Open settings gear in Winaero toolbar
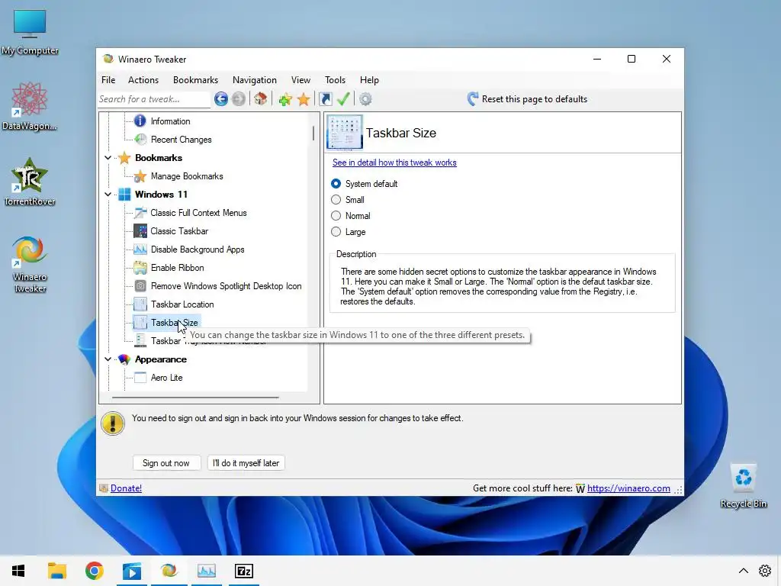This screenshot has height=586, width=781. click(x=365, y=98)
